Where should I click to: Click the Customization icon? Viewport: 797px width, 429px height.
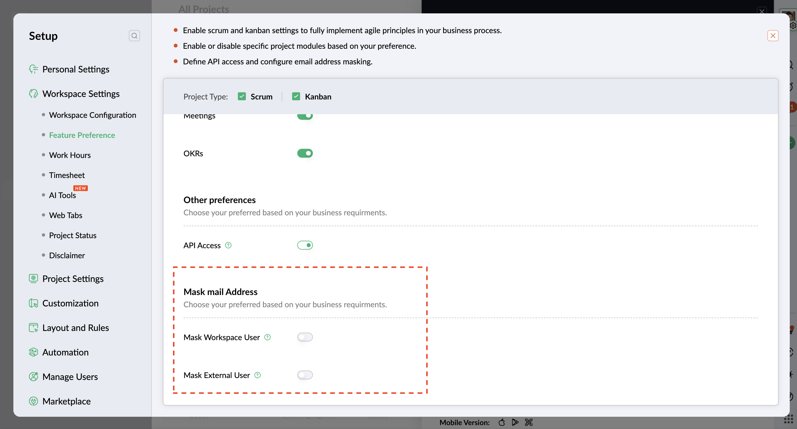33,303
